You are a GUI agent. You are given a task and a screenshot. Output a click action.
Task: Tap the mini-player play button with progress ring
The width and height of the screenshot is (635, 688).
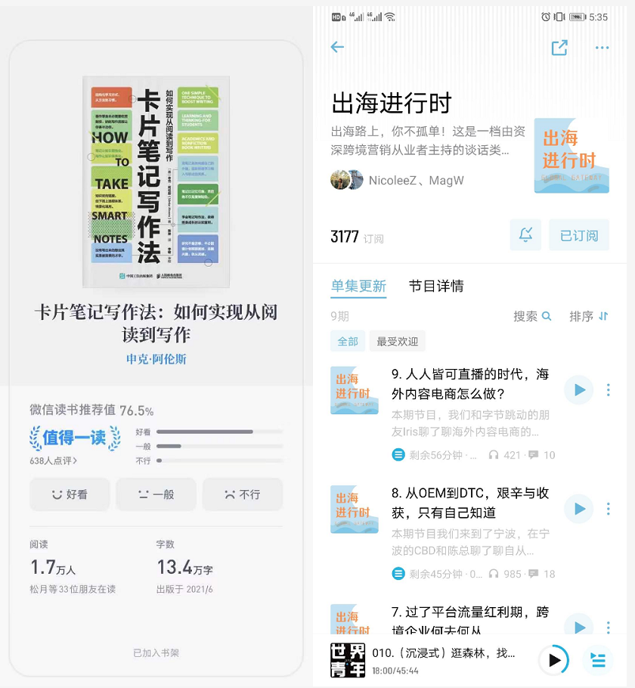[554, 659]
